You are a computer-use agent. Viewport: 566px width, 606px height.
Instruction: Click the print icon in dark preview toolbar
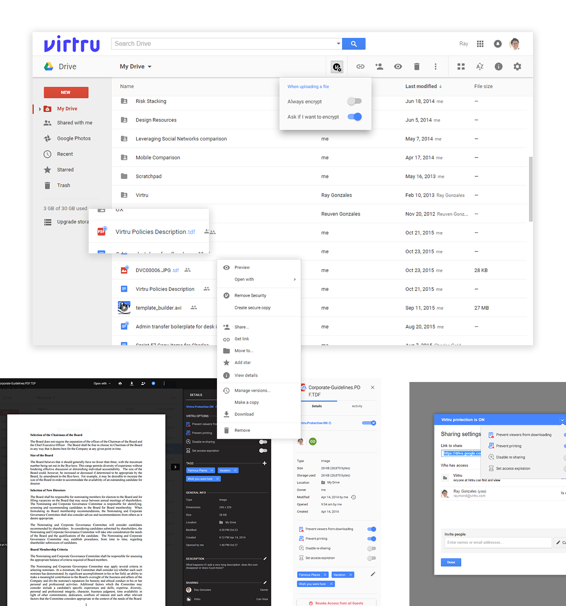[120, 383]
